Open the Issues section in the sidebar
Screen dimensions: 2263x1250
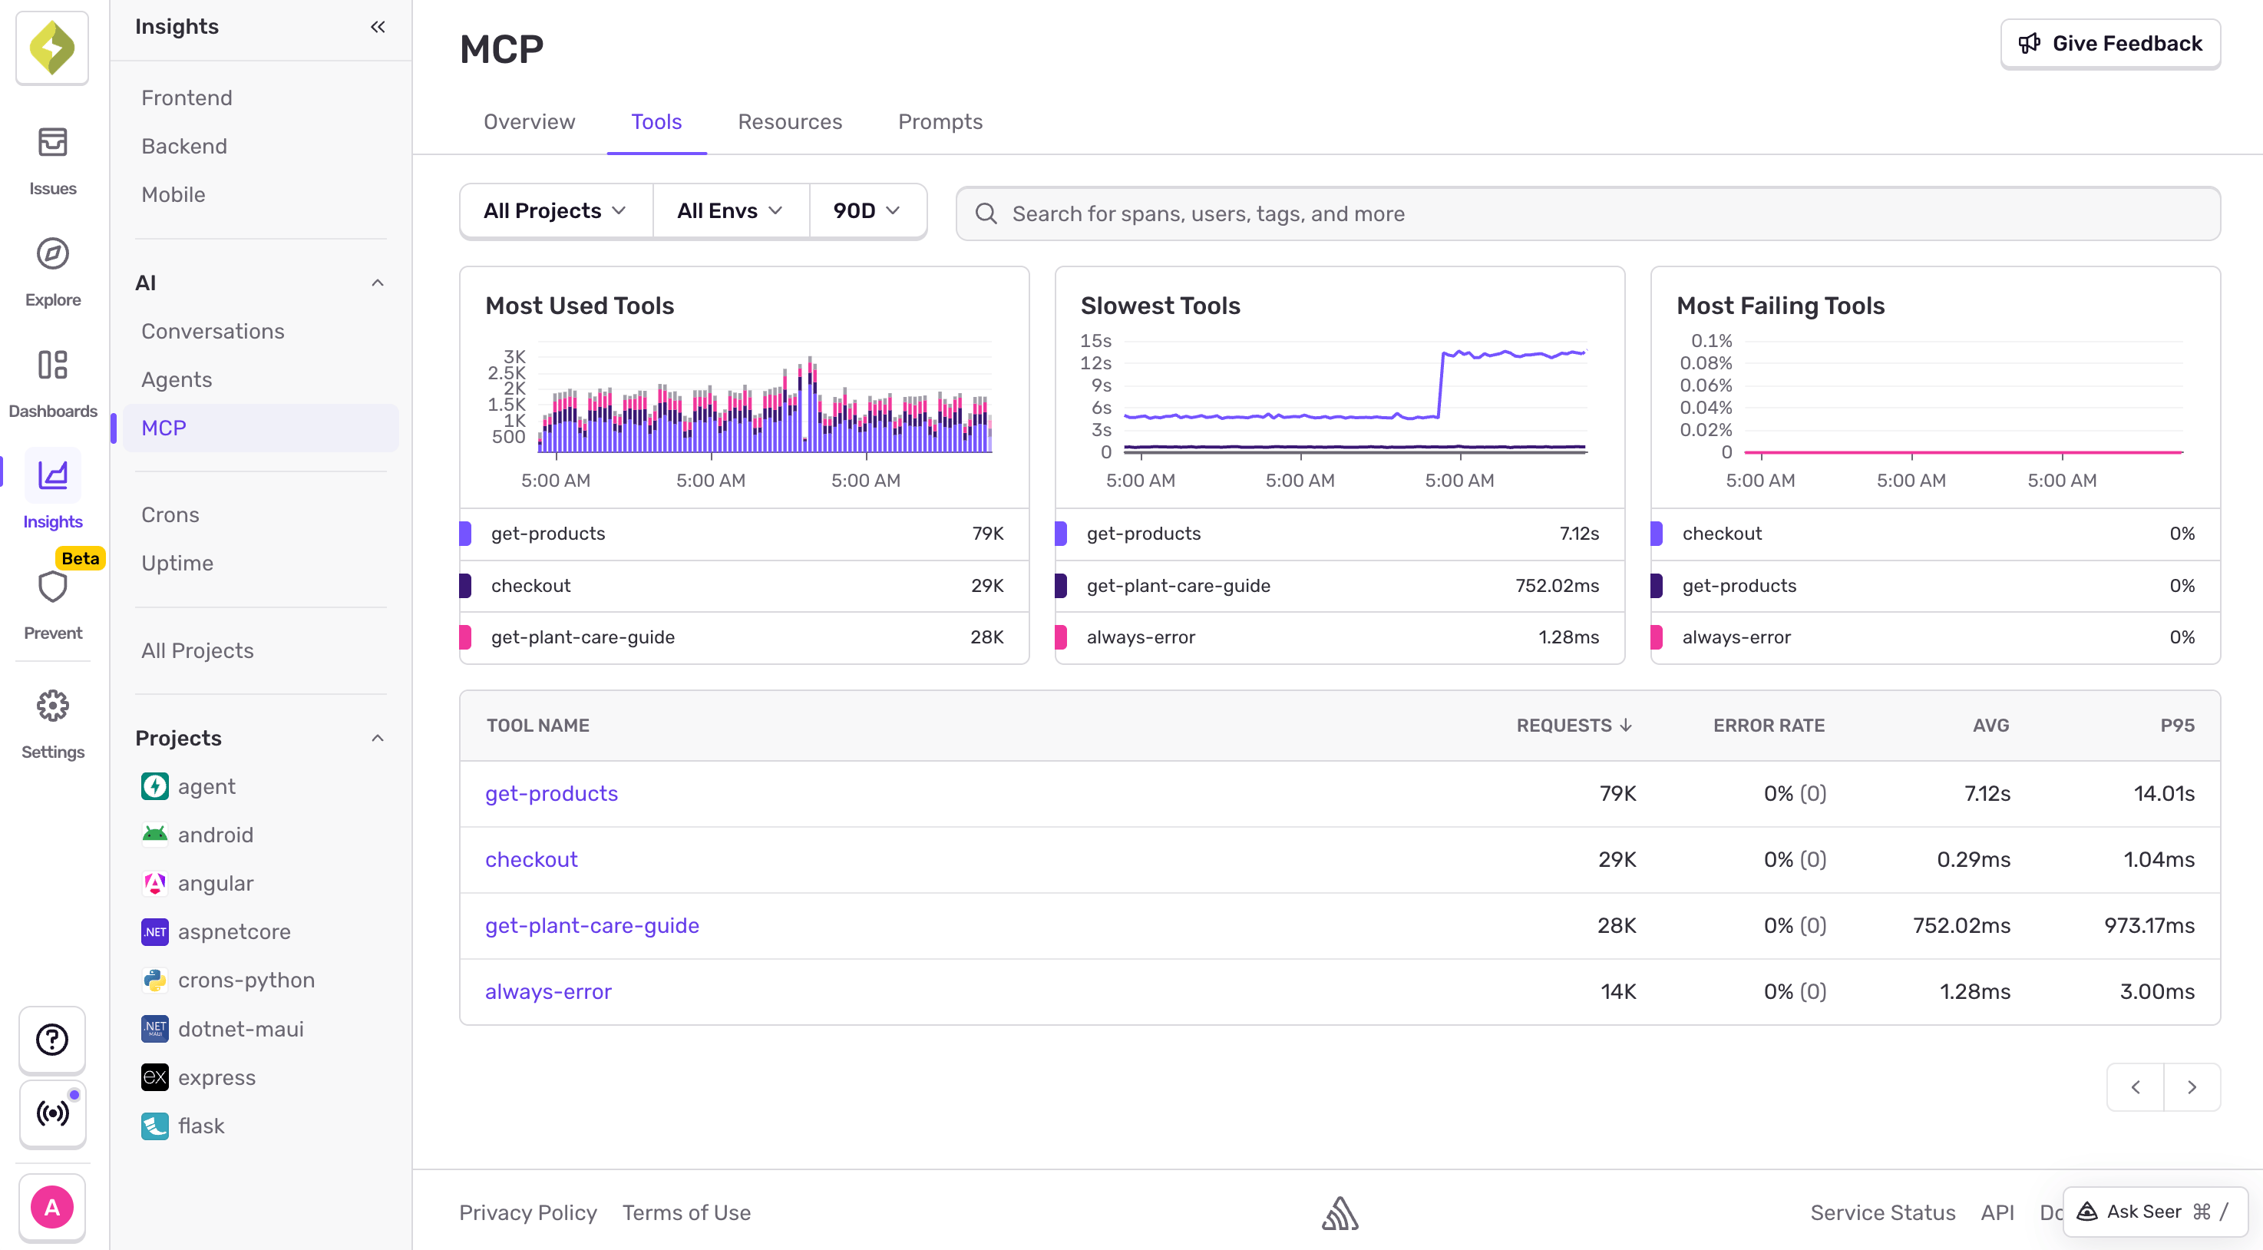click(52, 158)
